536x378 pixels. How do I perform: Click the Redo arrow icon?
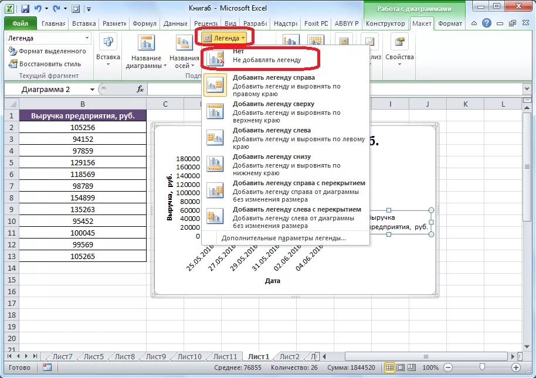pyautogui.click(x=56, y=9)
